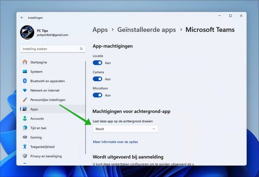Click the Microsoft Teams breadcrumb title
This screenshot has width=259, height=177.
(210, 30)
